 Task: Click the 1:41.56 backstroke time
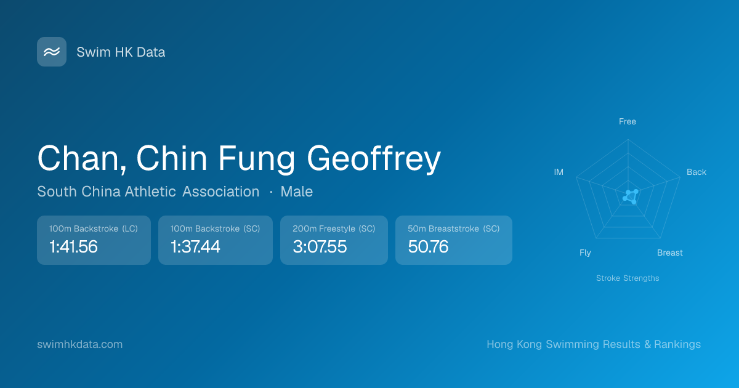(73, 247)
